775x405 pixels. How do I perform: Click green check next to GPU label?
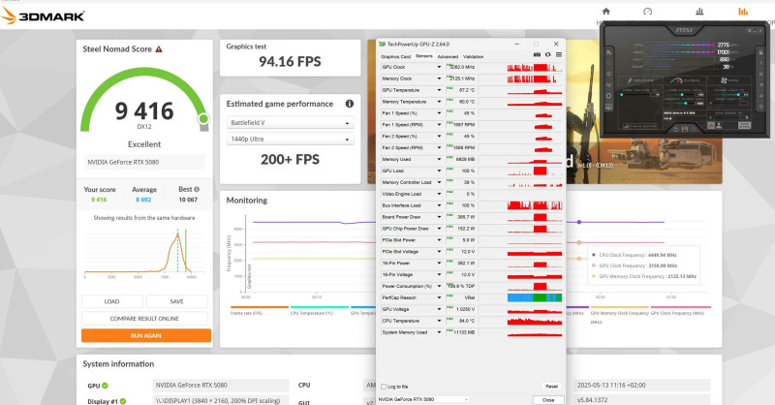(105, 386)
